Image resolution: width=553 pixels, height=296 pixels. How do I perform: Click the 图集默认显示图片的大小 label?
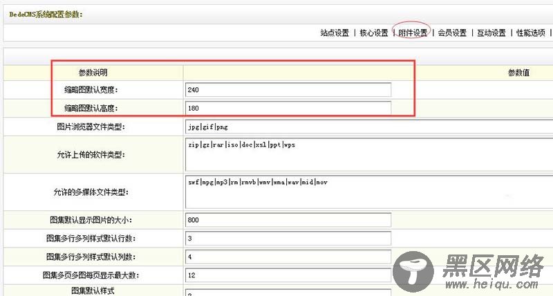pos(91,220)
